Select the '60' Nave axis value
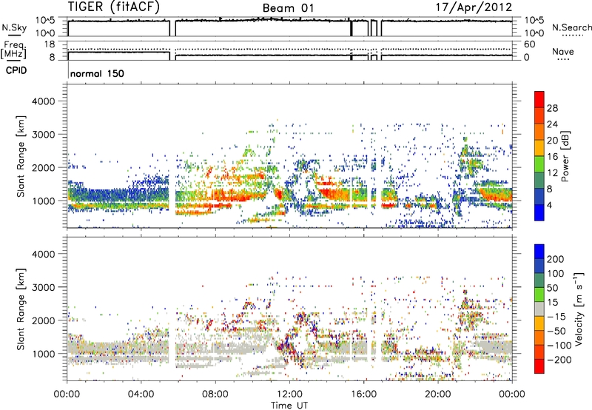The image size is (592, 410). (529, 44)
